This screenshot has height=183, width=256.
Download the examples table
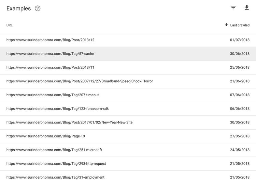247,7
